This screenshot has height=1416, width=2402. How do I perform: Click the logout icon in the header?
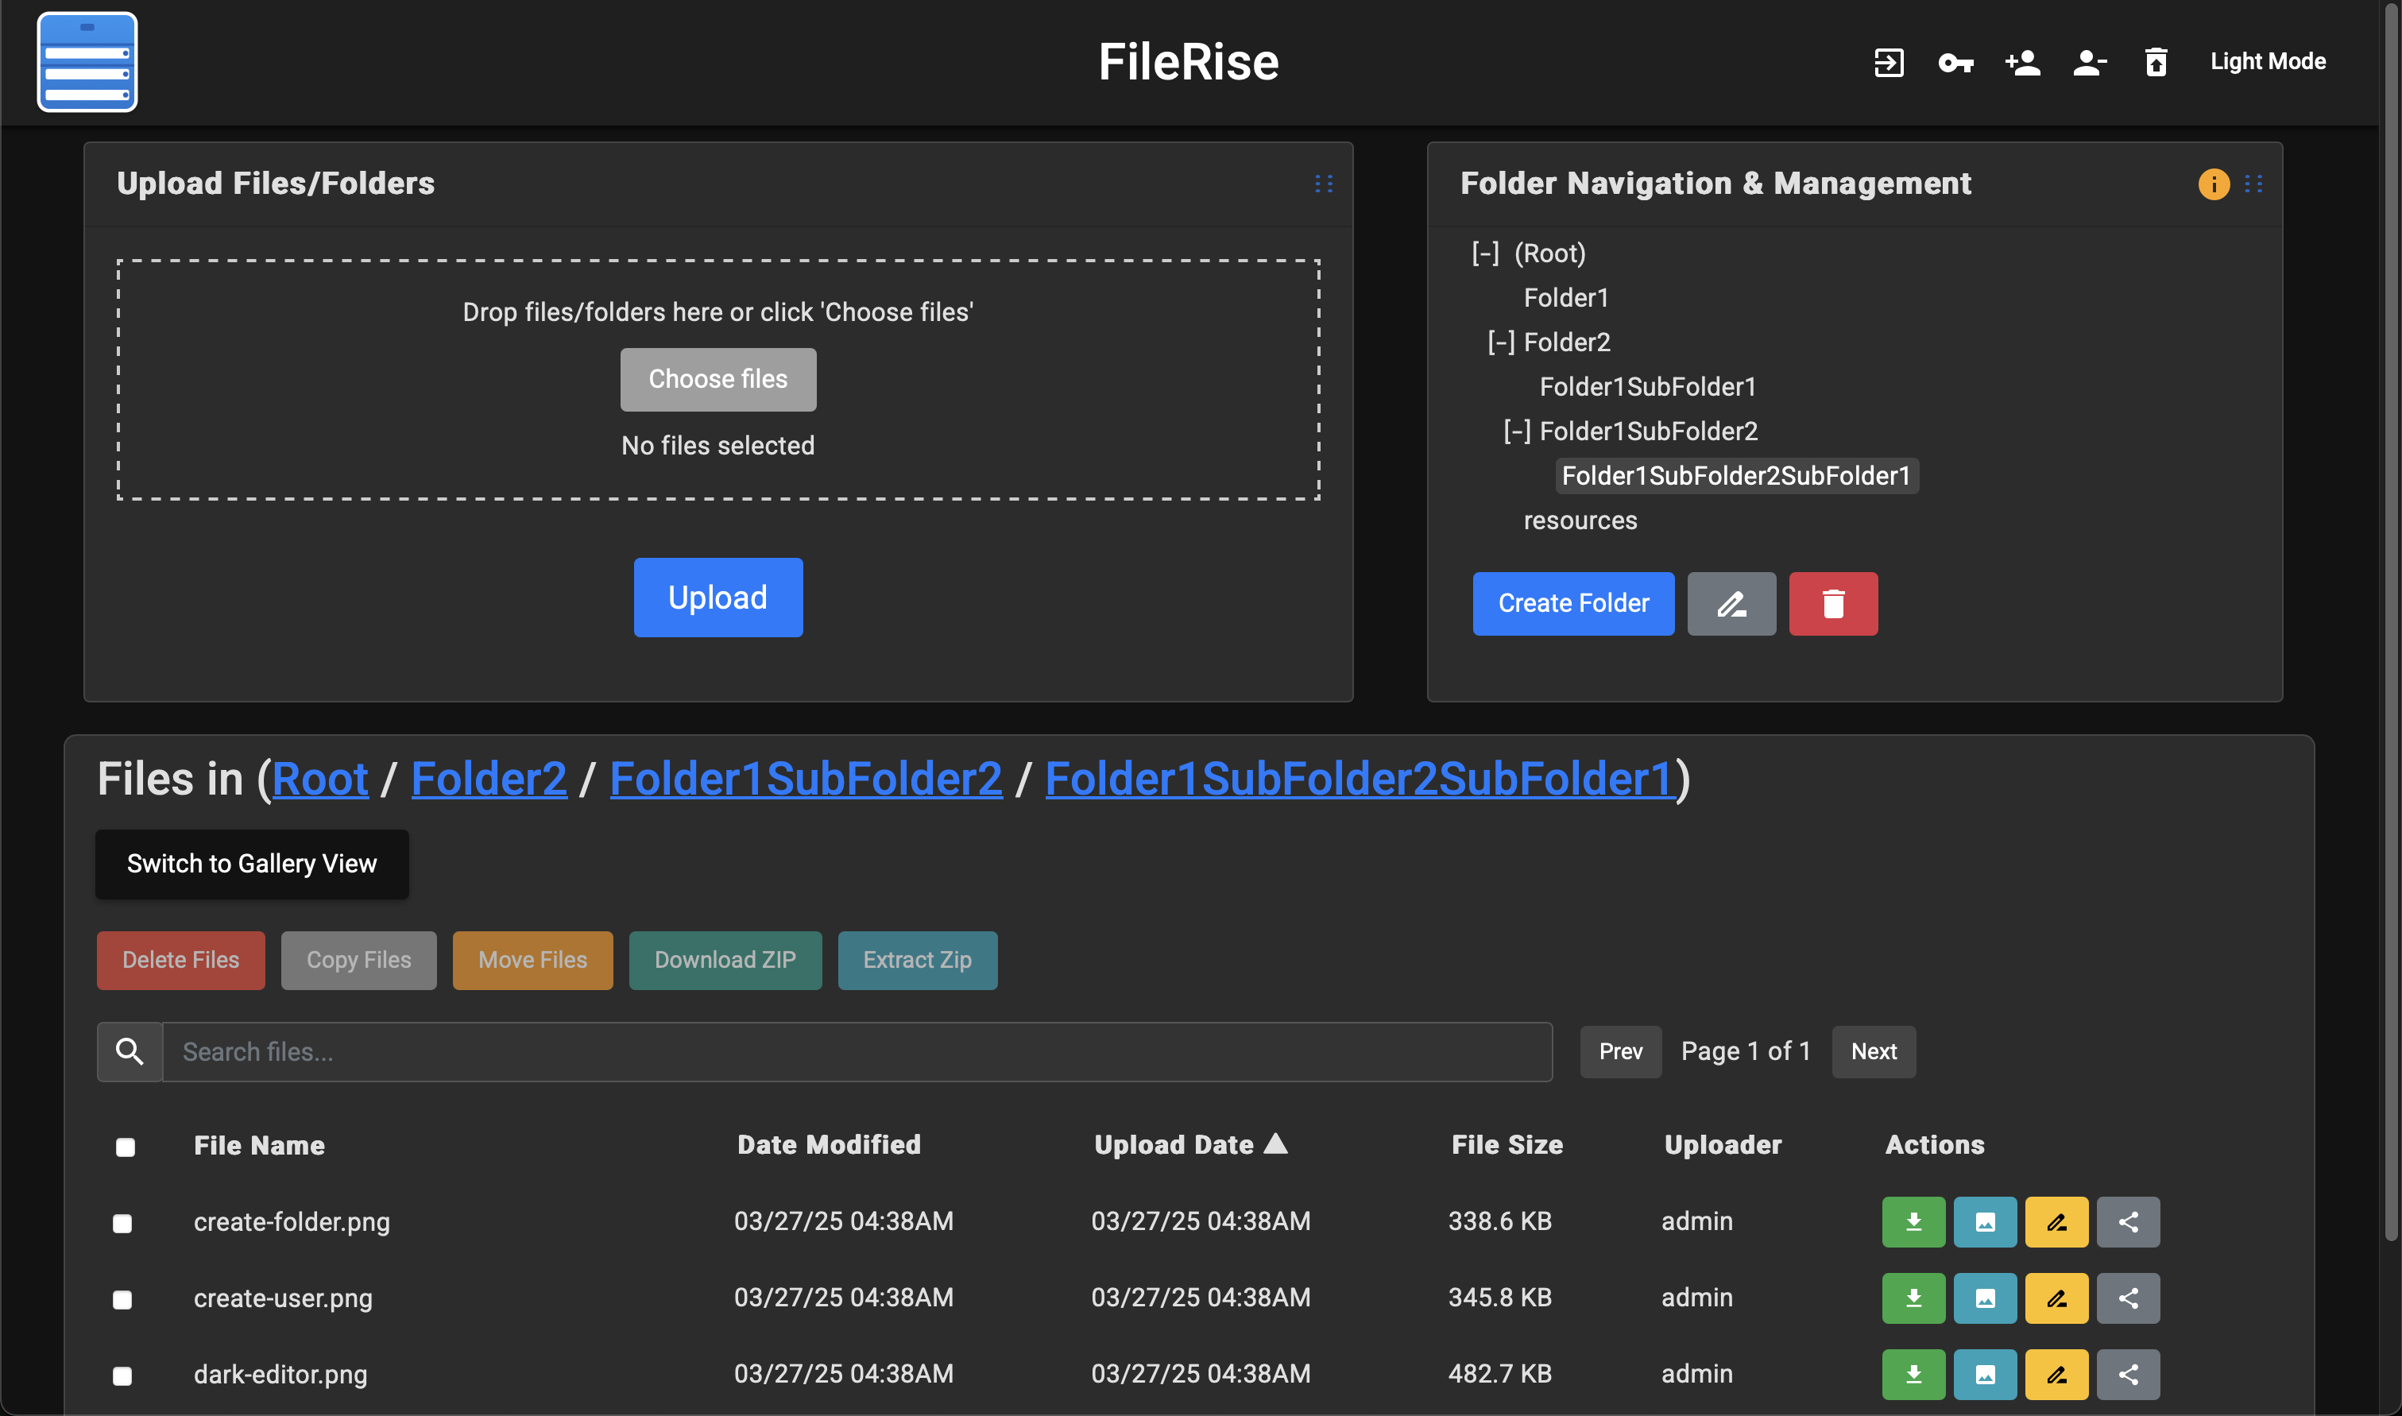click(x=1888, y=62)
